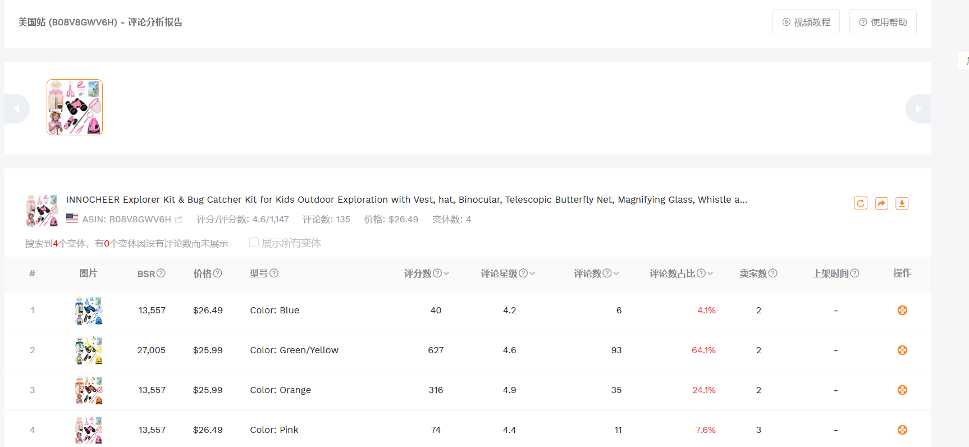This screenshot has width=969, height=447.
Task: Open the external link icon beside ASIN
Action: point(179,220)
